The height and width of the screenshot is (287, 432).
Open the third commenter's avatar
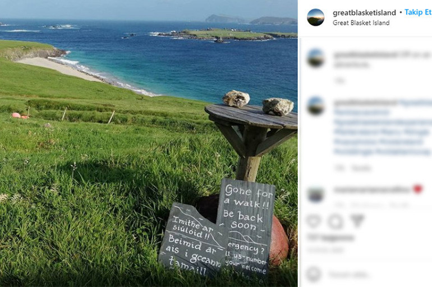(316, 195)
